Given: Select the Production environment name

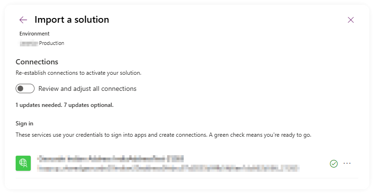Looking at the screenshot, I should pos(52,43).
